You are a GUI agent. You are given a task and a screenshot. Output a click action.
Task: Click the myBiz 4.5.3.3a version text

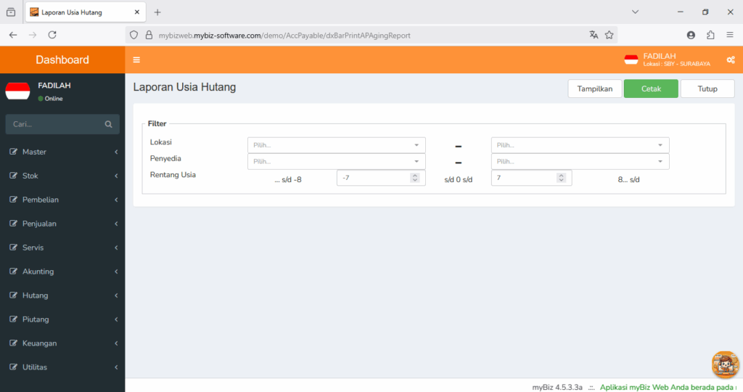pos(557,387)
